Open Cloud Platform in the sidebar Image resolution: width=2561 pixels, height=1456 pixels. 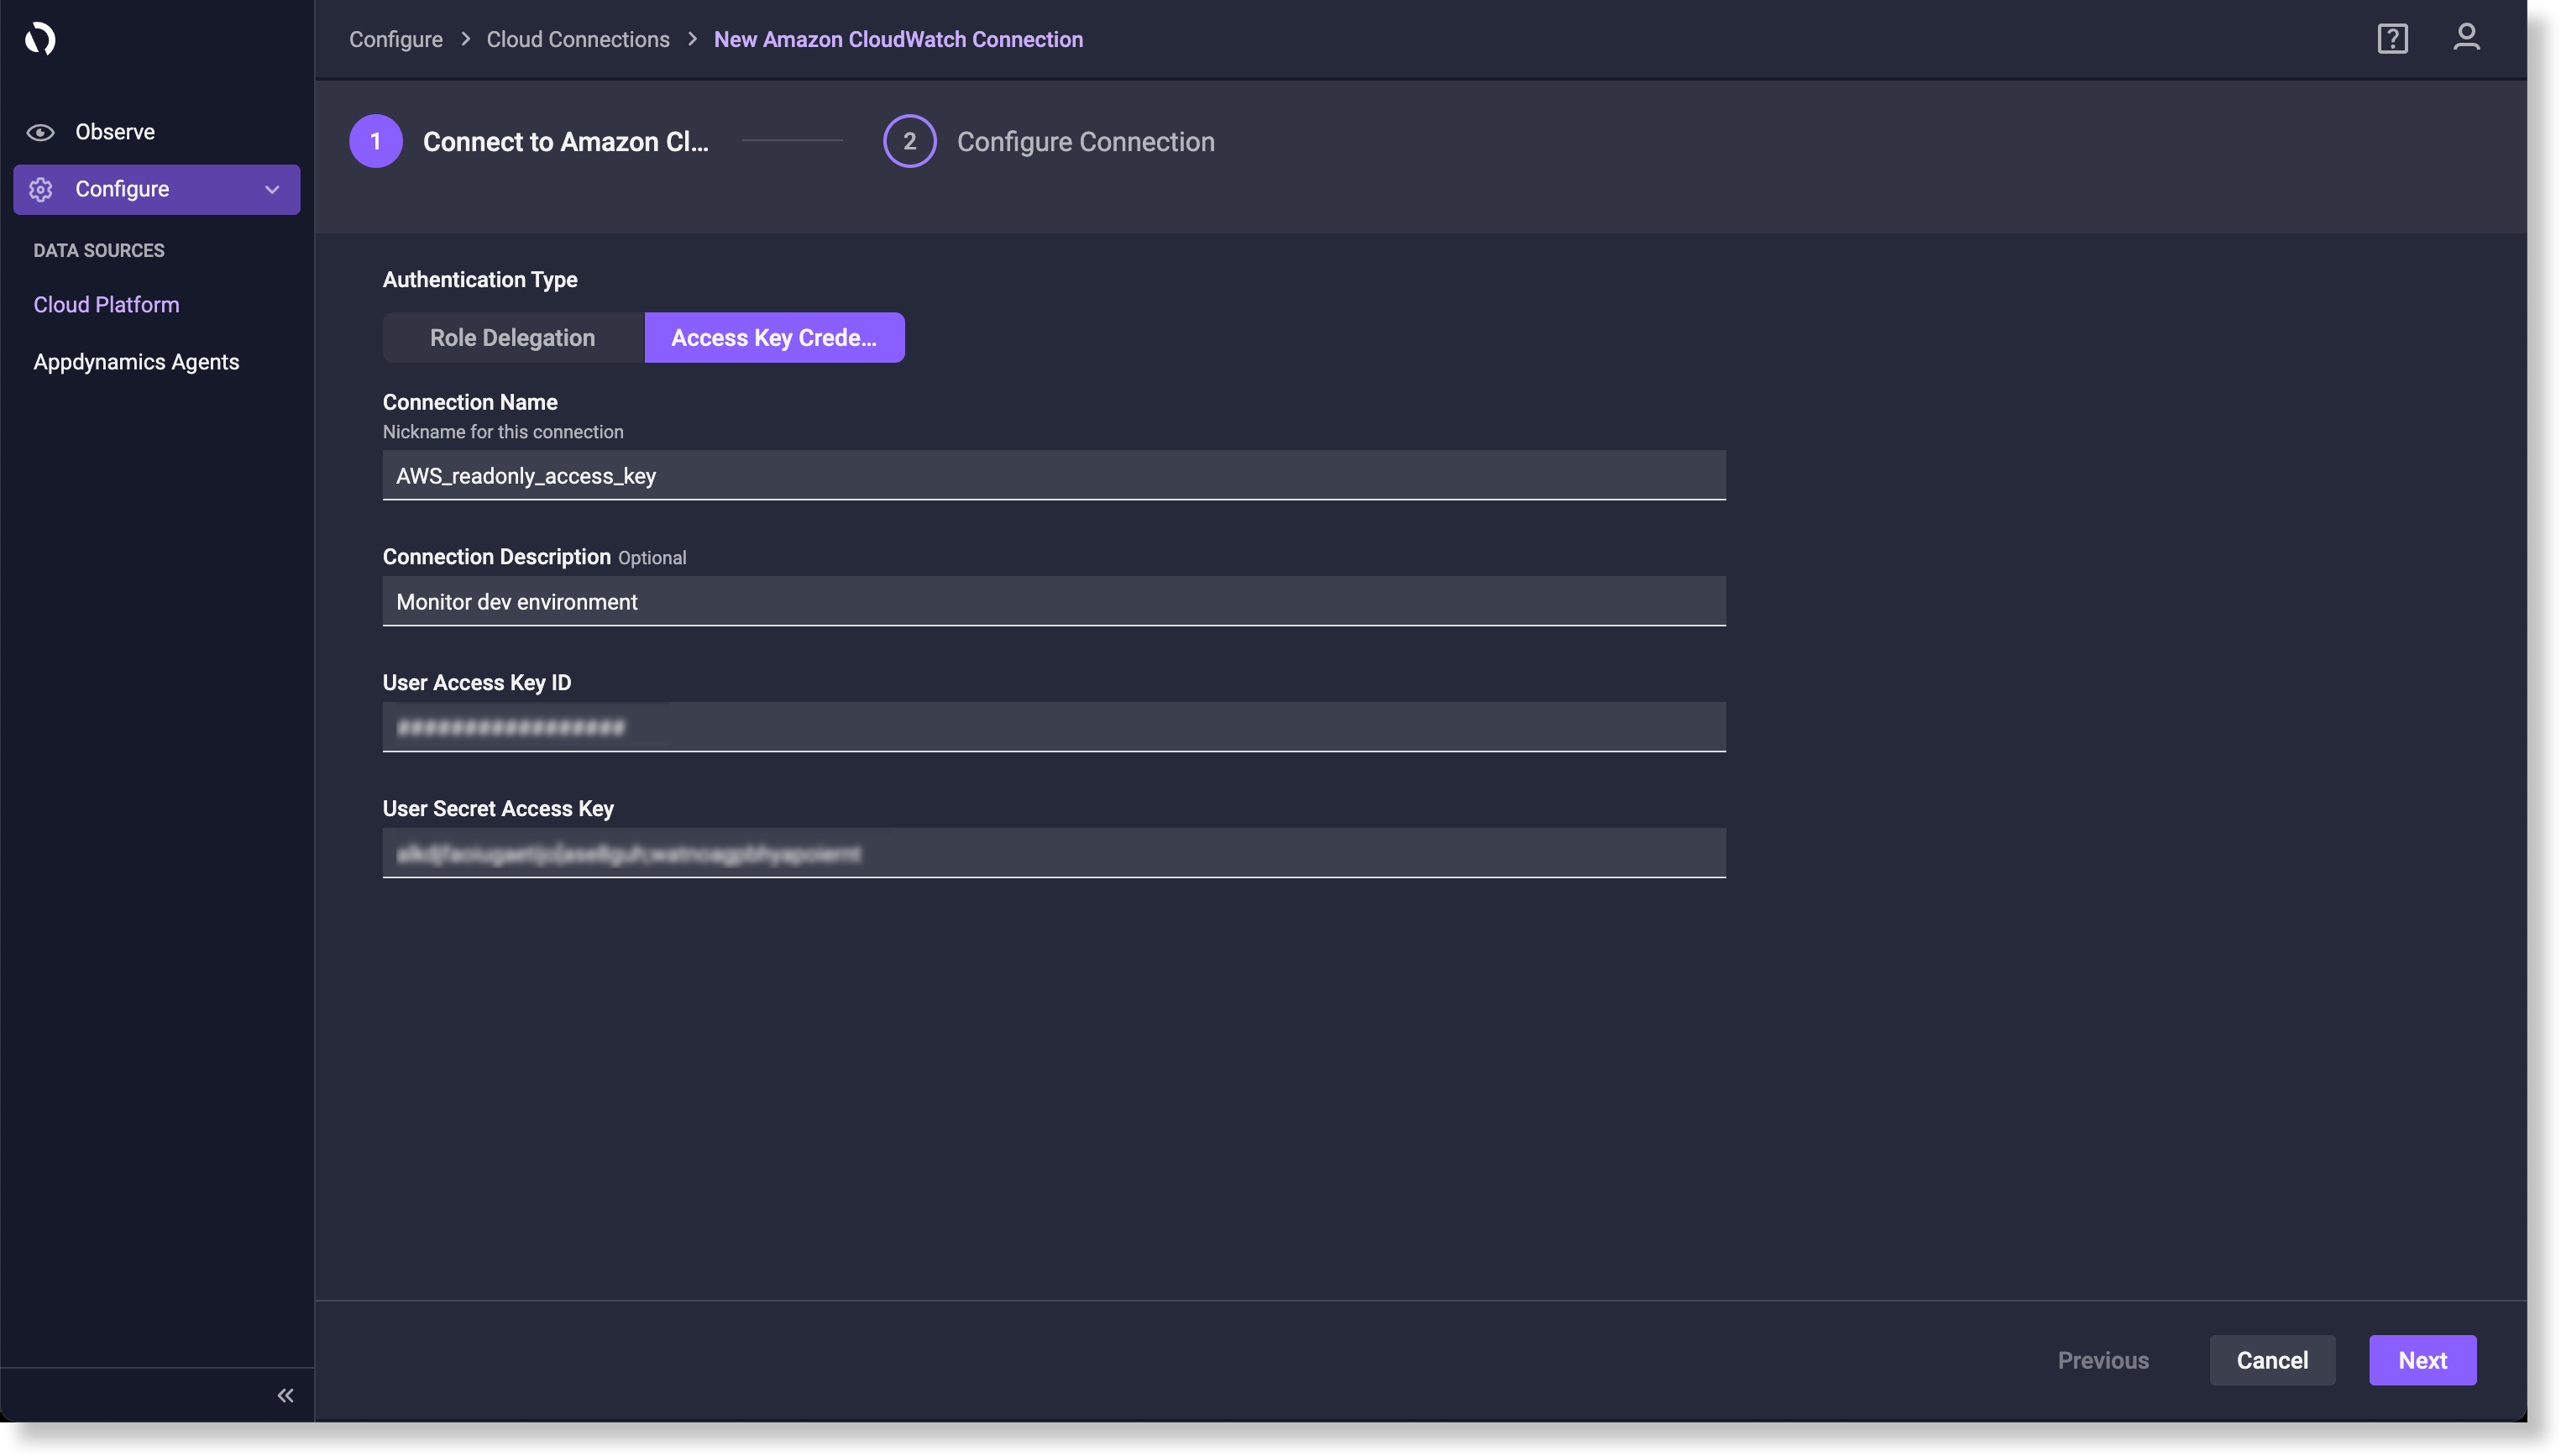106,304
